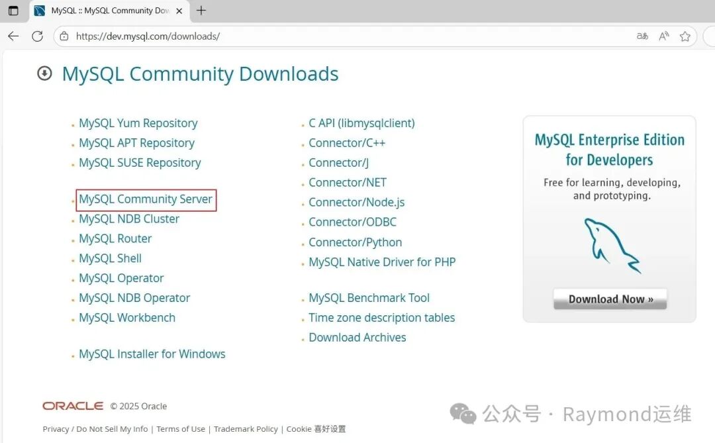Screen dimensions: 715x443
Task: Open MySQL NDB Cluster link
Action: click(129, 219)
